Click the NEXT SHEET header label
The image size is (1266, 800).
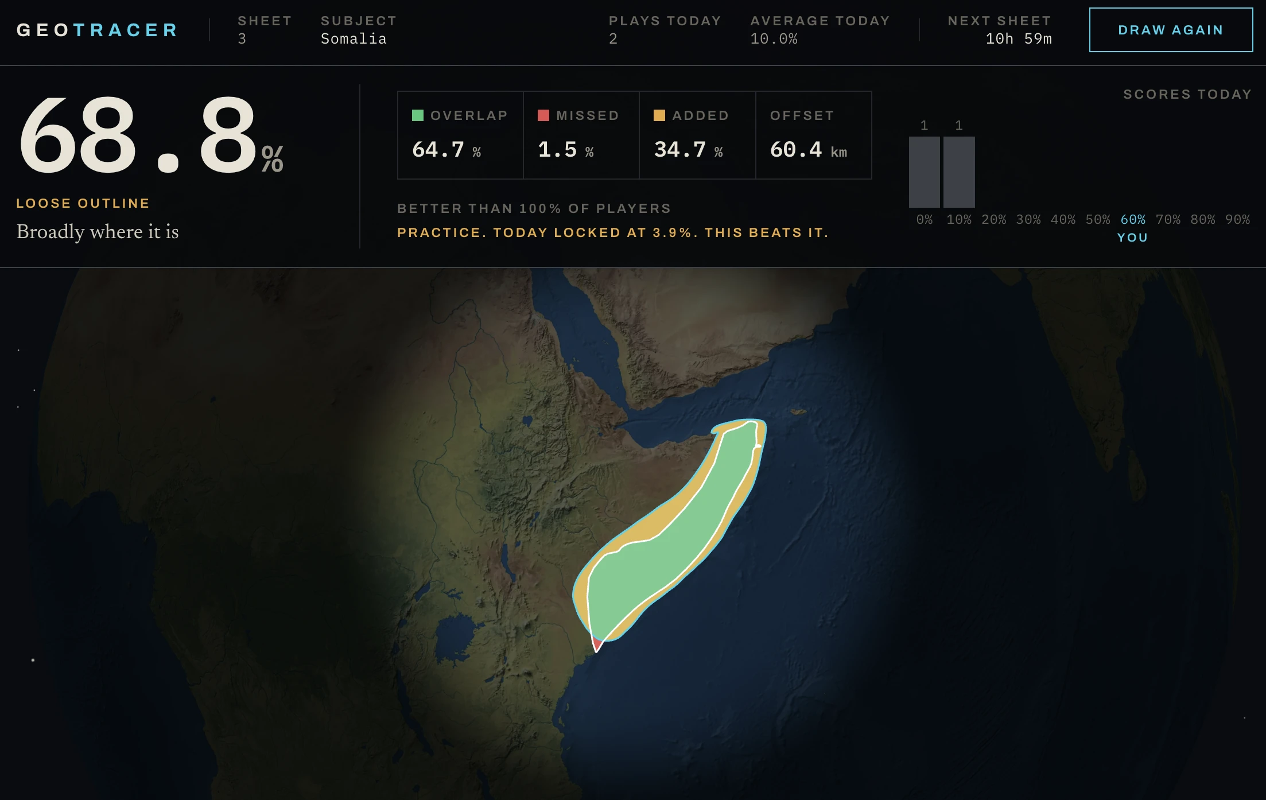(x=1000, y=21)
